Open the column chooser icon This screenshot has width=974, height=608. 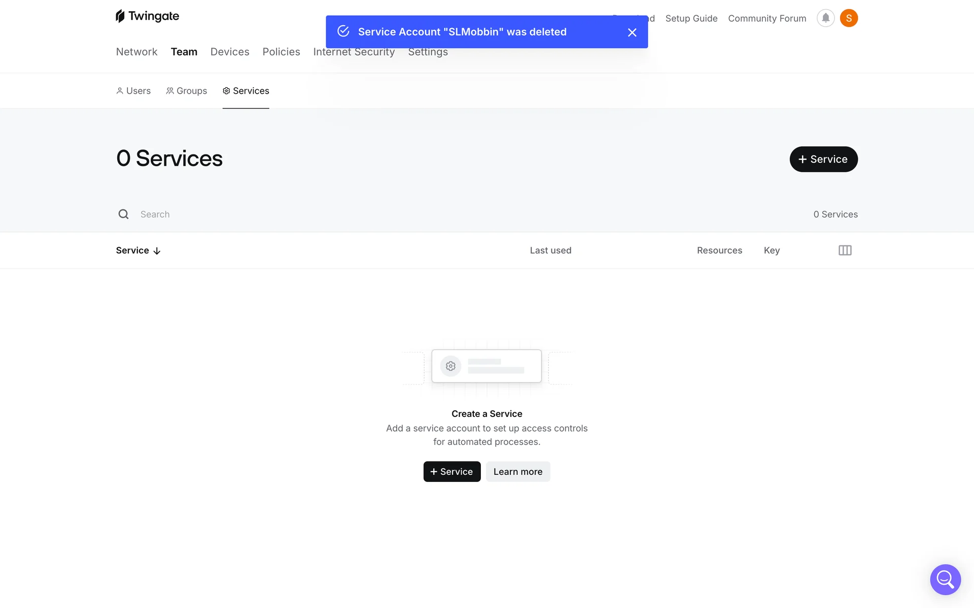click(x=845, y=250)
